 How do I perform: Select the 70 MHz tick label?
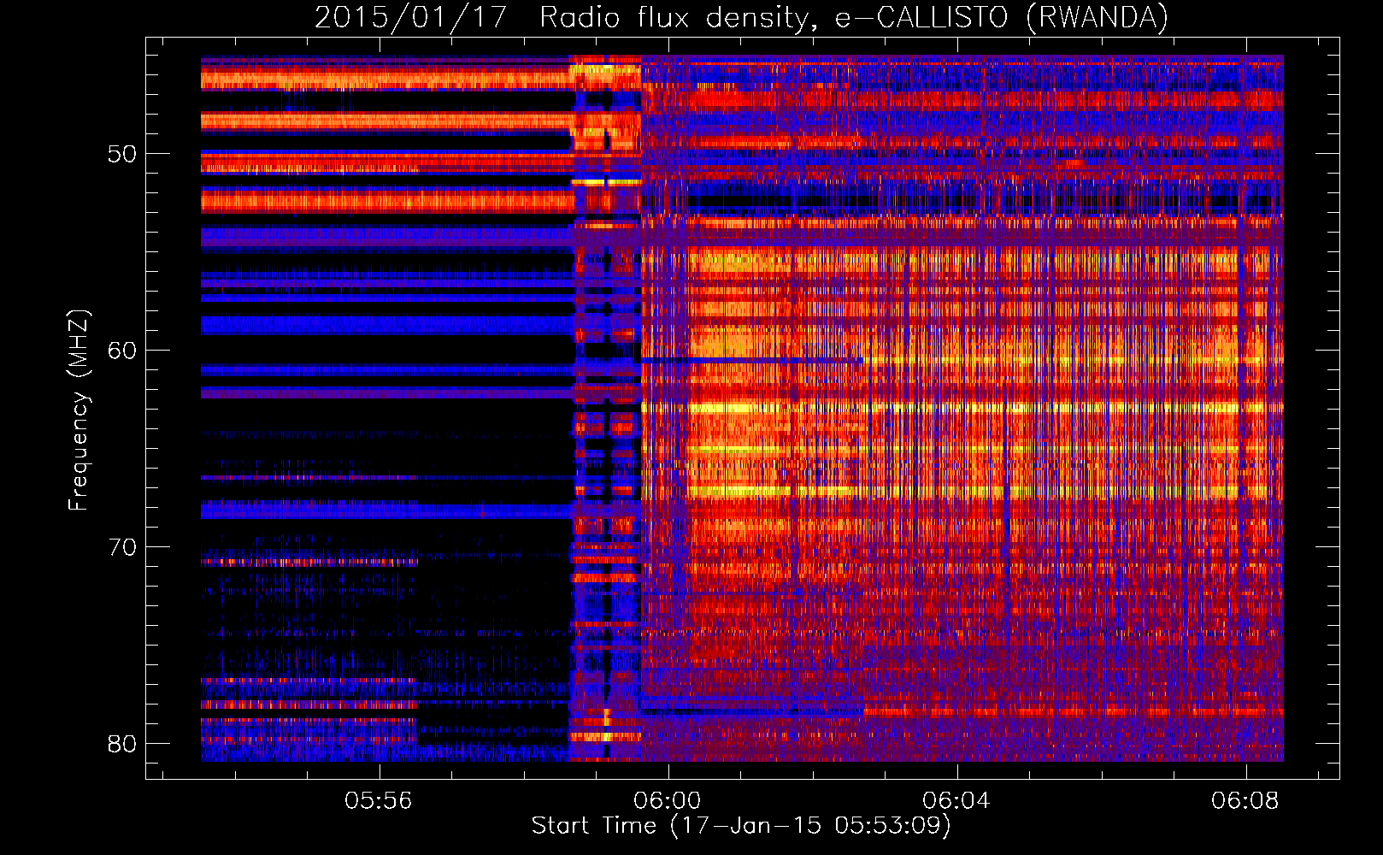point(122,547)
